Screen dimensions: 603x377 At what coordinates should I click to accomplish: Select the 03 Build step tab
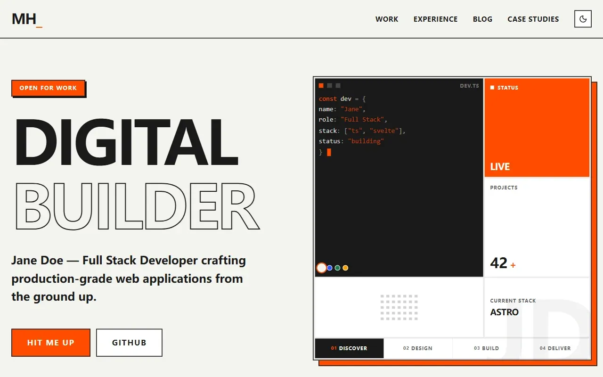coord(487,348)
